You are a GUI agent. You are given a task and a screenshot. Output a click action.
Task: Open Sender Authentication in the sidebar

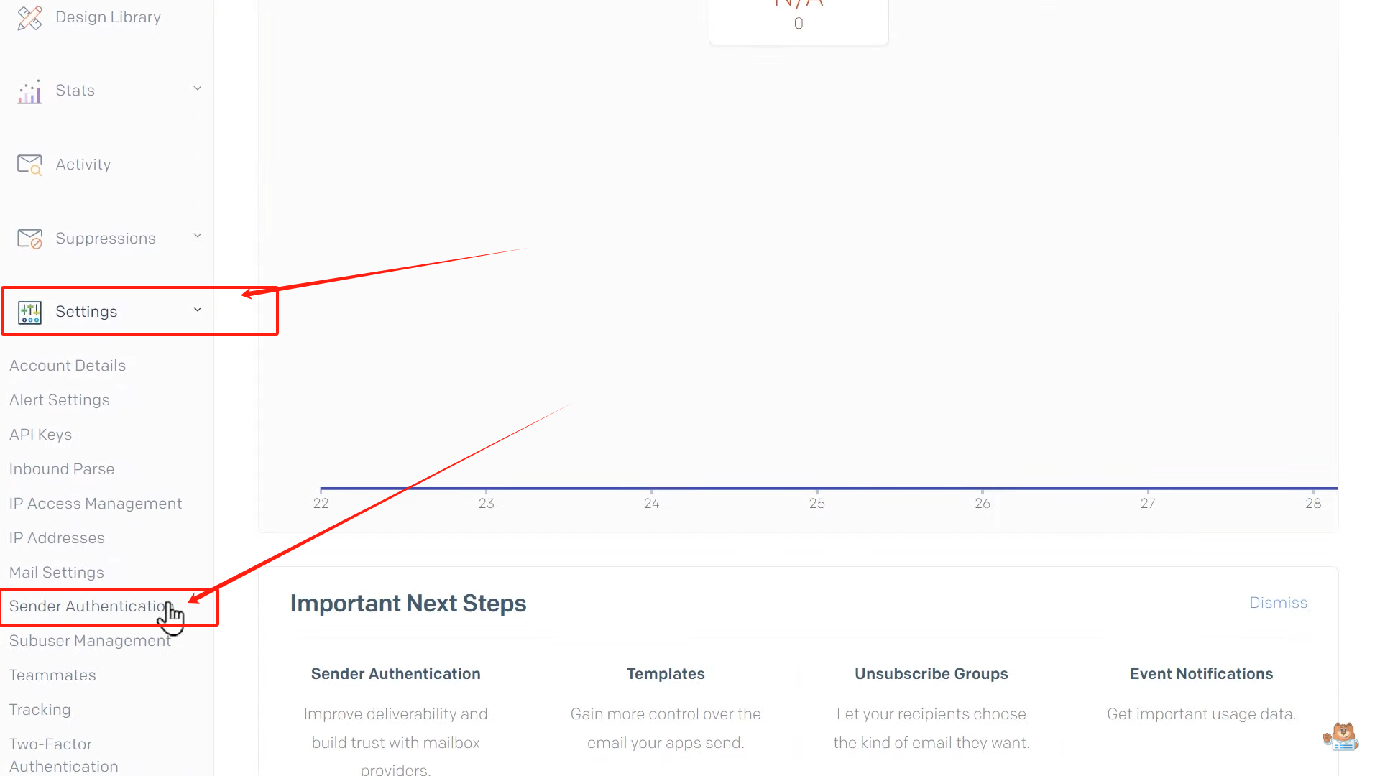pos(88,606)
